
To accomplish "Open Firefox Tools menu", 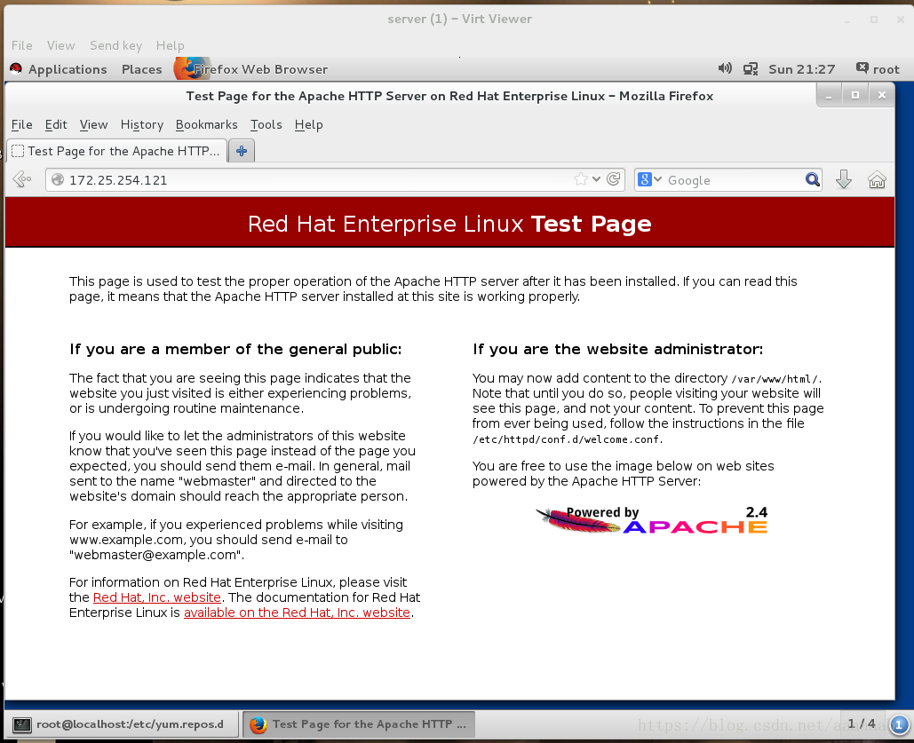I will pyautogui.click(x=266, y=124).
